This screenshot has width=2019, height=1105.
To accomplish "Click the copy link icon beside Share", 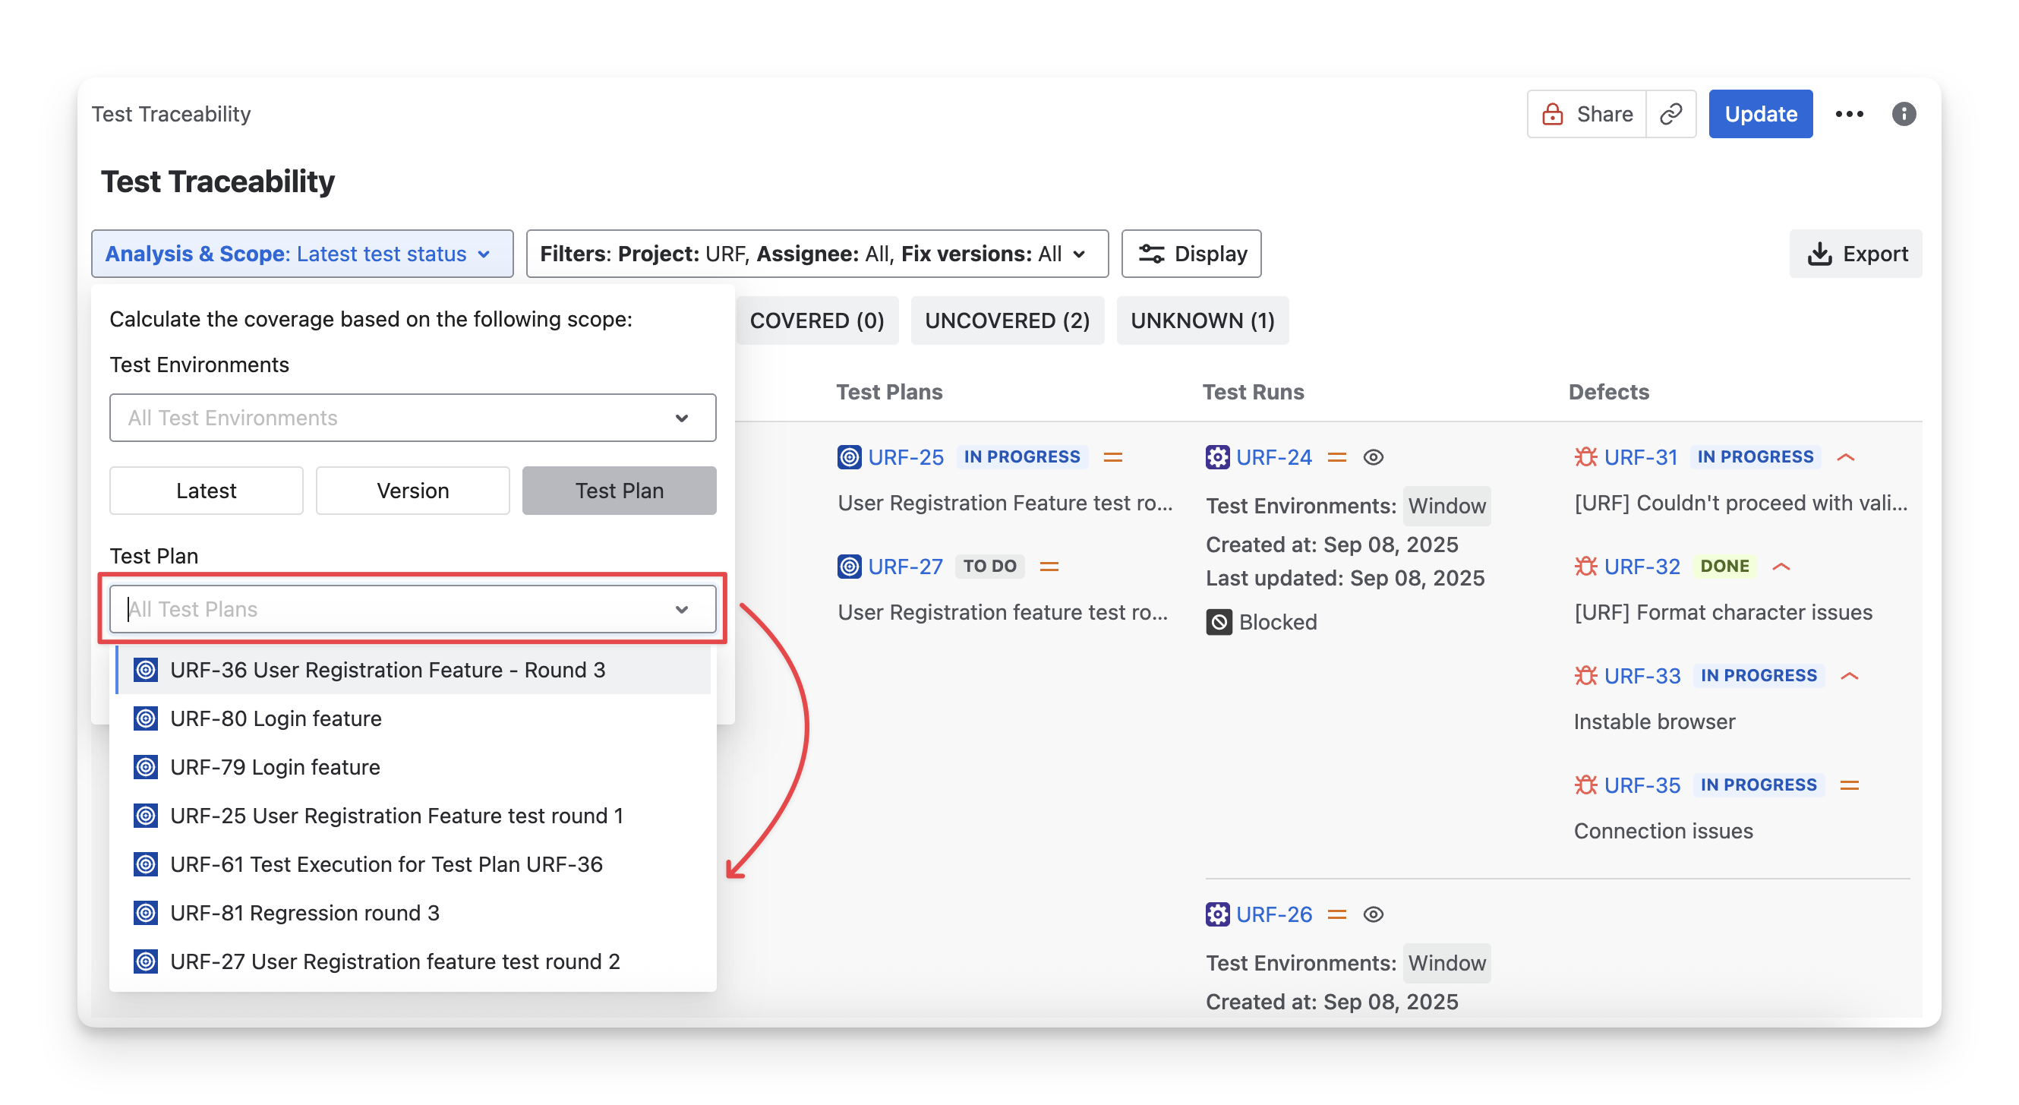I will pos(1670,114).
